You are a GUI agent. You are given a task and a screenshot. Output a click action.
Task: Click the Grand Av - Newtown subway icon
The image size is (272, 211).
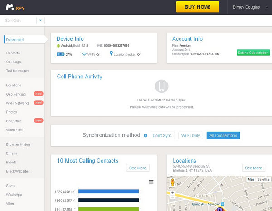[223, 204]
